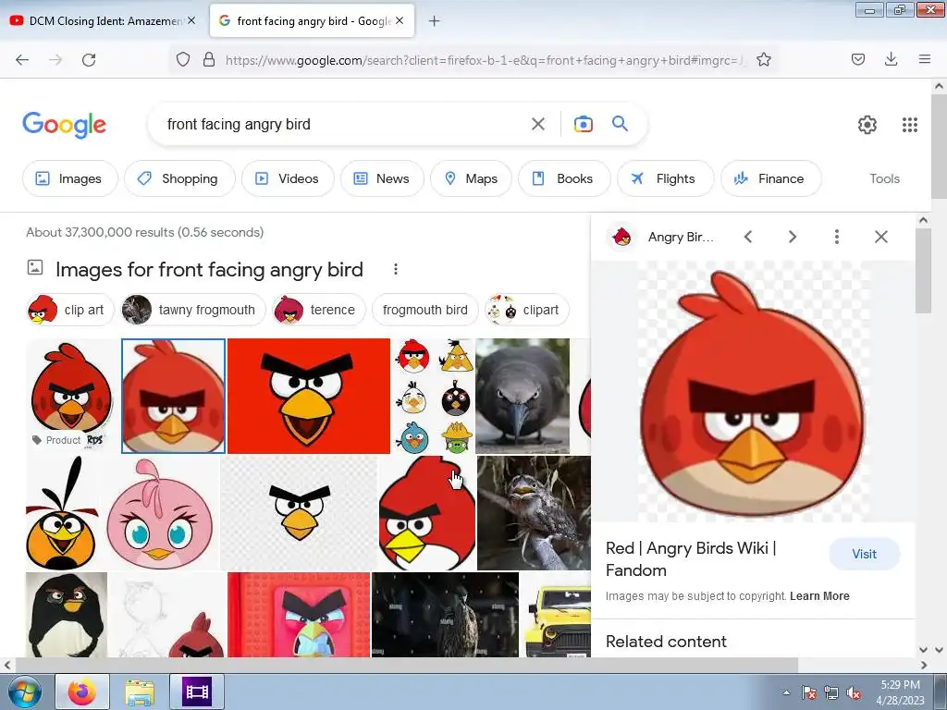Open the Firefox downloads panel
This screenshot has height=710, width=947.
pos(891,59)
